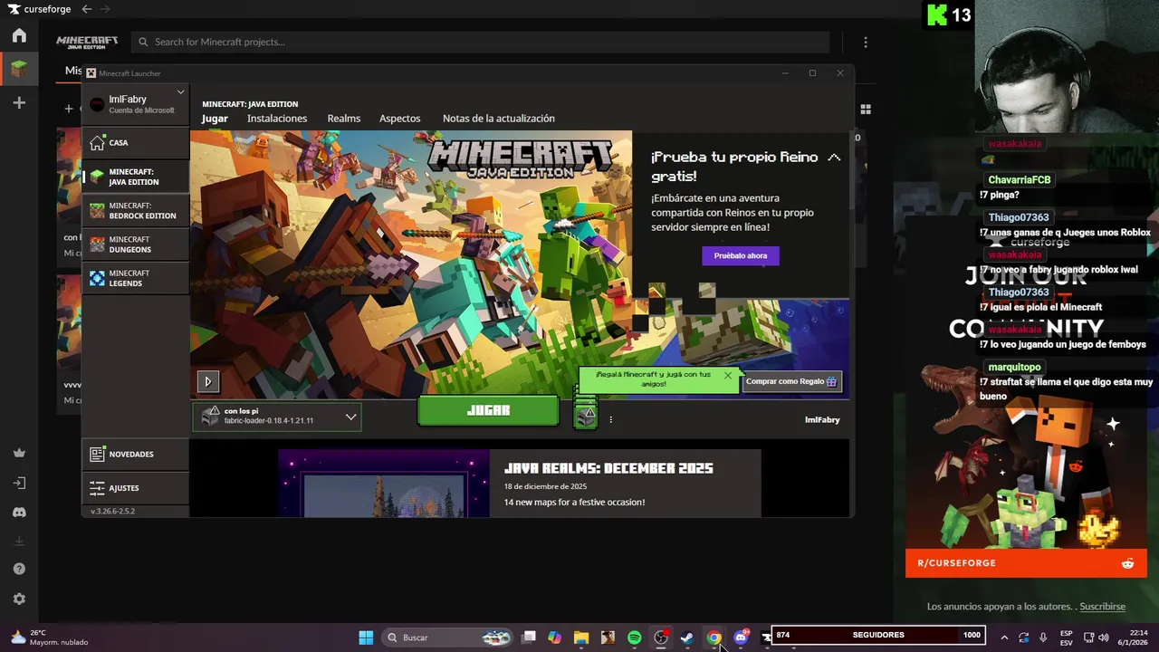Click Pruébalo ahora Realms button
1159x652 pixels.
740,255
